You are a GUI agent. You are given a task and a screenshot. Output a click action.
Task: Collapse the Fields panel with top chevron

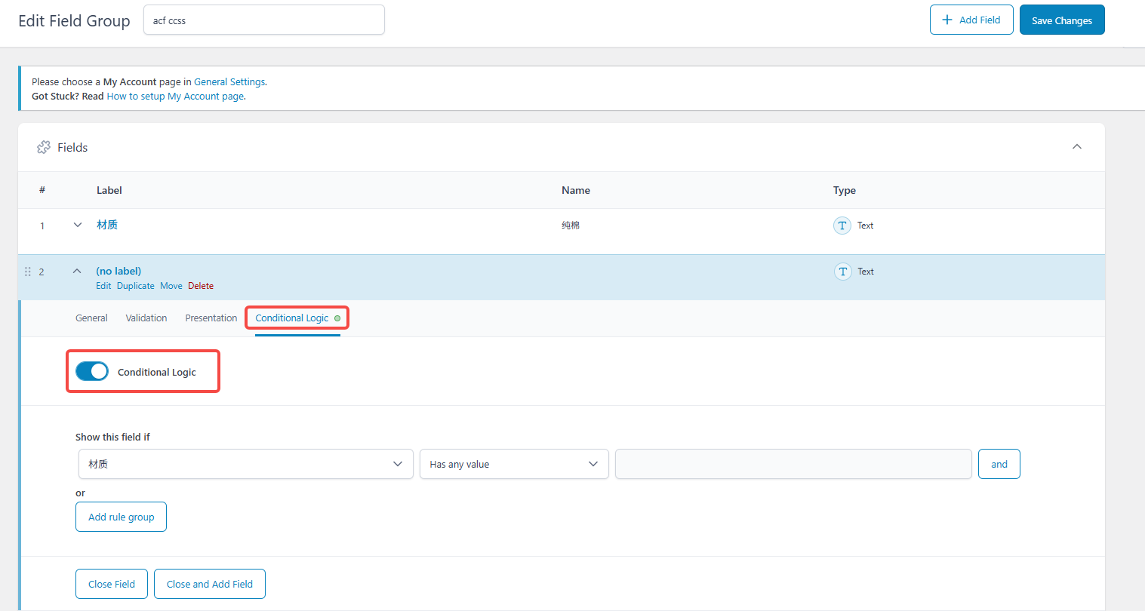1077,147
